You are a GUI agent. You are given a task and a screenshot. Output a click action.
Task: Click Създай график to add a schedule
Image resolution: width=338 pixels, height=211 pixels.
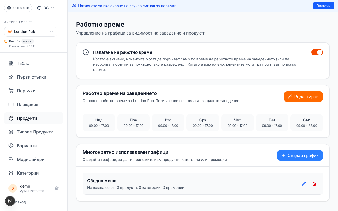click(x=300, y=155)
